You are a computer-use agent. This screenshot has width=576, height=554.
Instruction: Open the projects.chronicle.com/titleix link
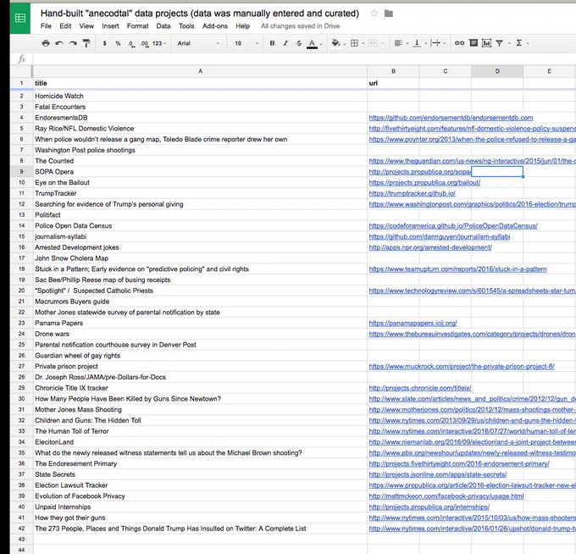click(x=420, y=388)
